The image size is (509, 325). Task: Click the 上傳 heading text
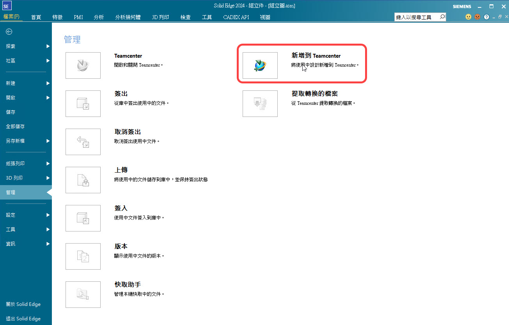click(x=121, y=170)
